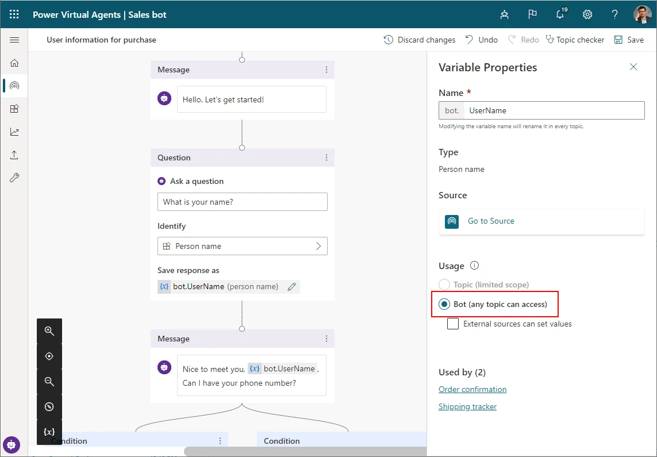
Task: Click the pencil edit icon beside bot.UserName
Action: click(291, 286)
